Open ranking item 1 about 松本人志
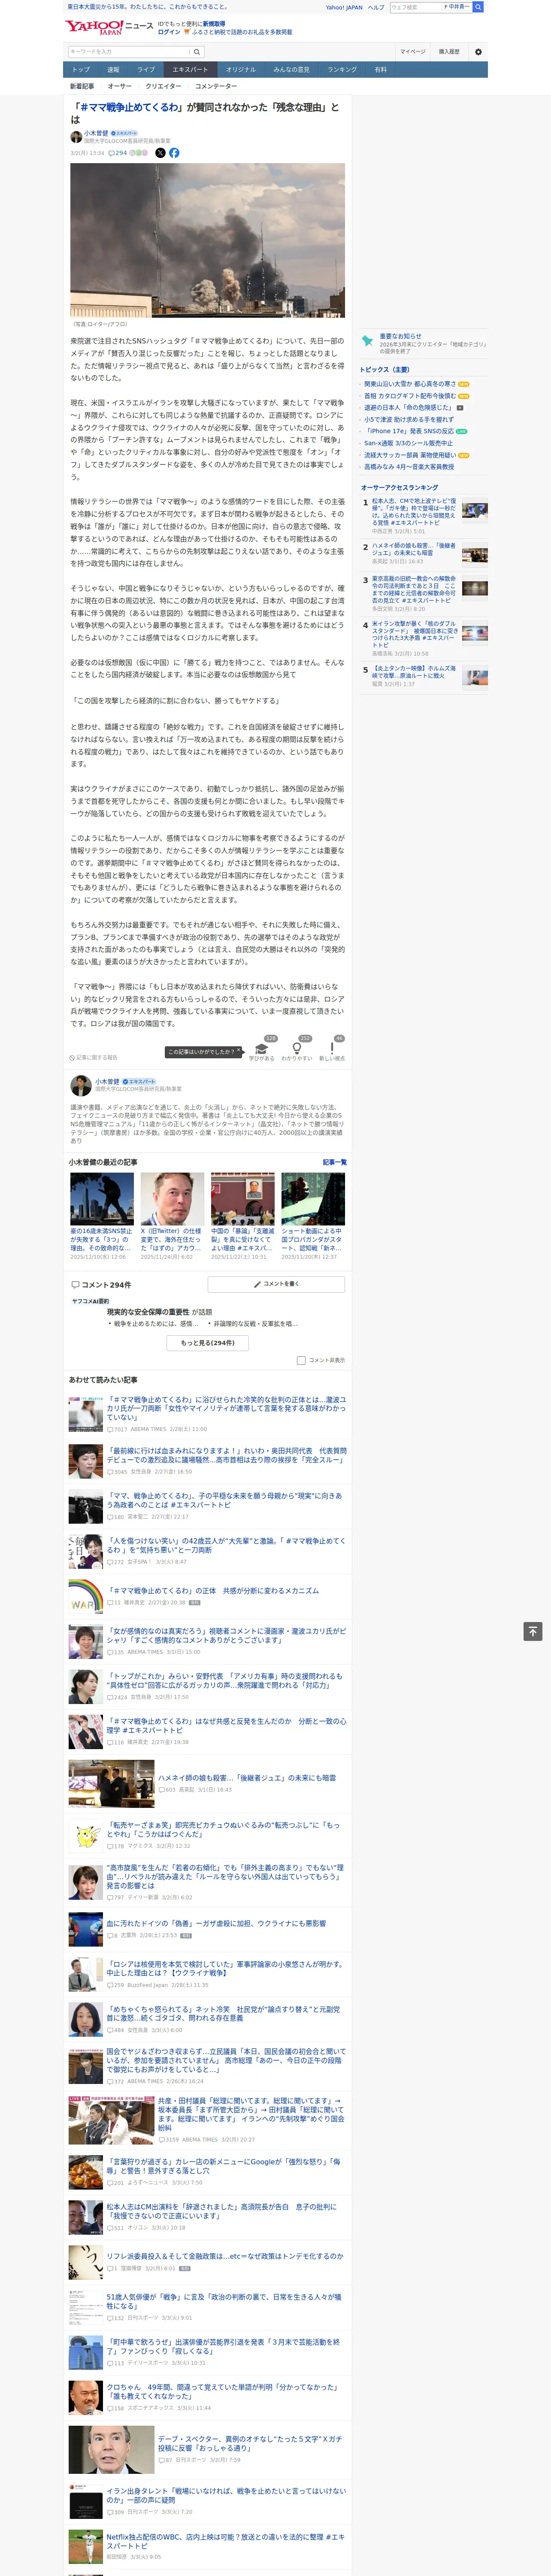 [414, 512]
